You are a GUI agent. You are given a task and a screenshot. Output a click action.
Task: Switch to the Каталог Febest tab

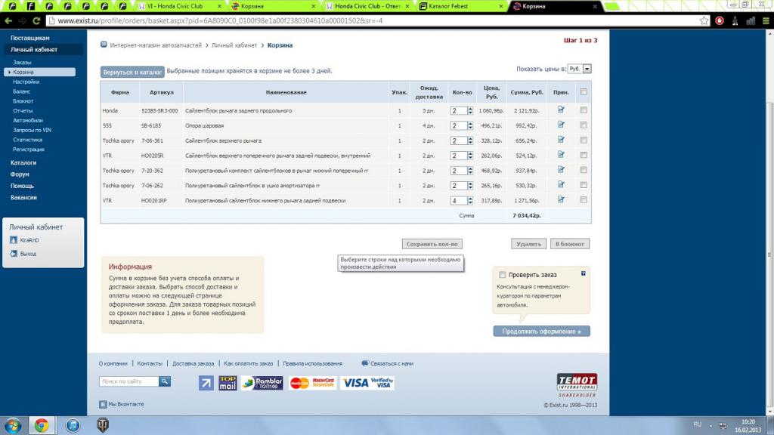[x=462, y=6]
